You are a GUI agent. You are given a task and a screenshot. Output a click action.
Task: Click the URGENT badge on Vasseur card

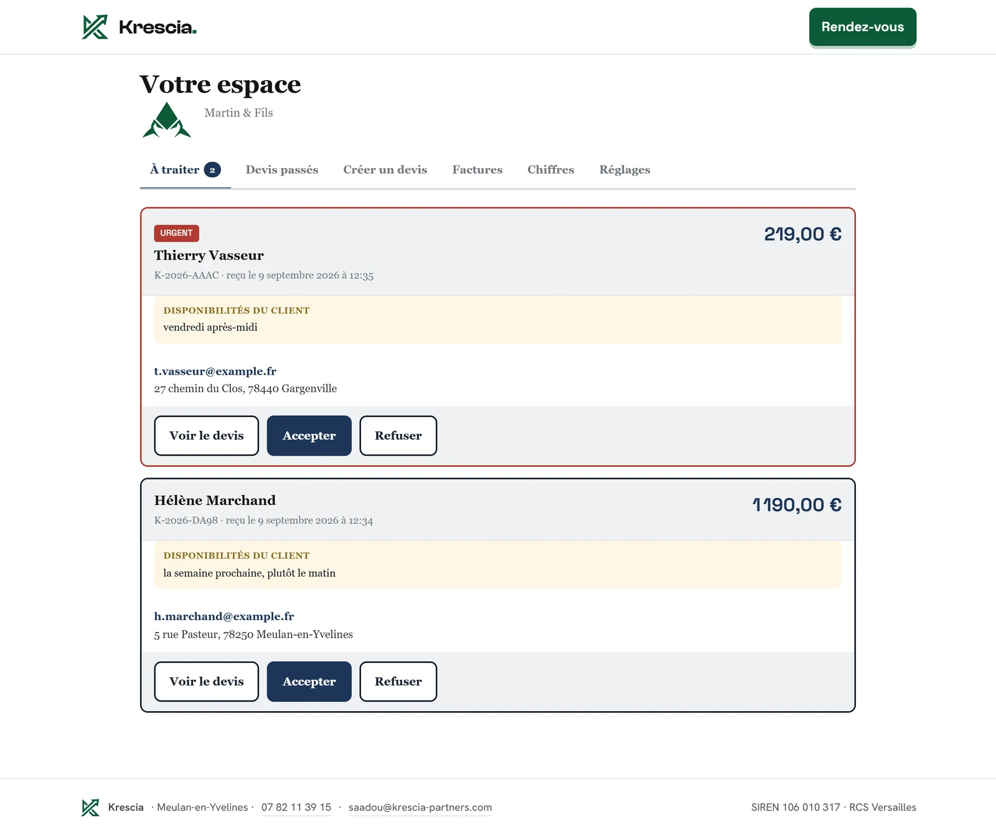(x=177, y=233)
